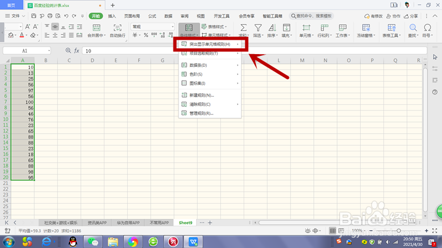The height and width of the screenshot is (248, 442).
Task: Collapse the ribbon with the chevron
Action: point(435,16)
